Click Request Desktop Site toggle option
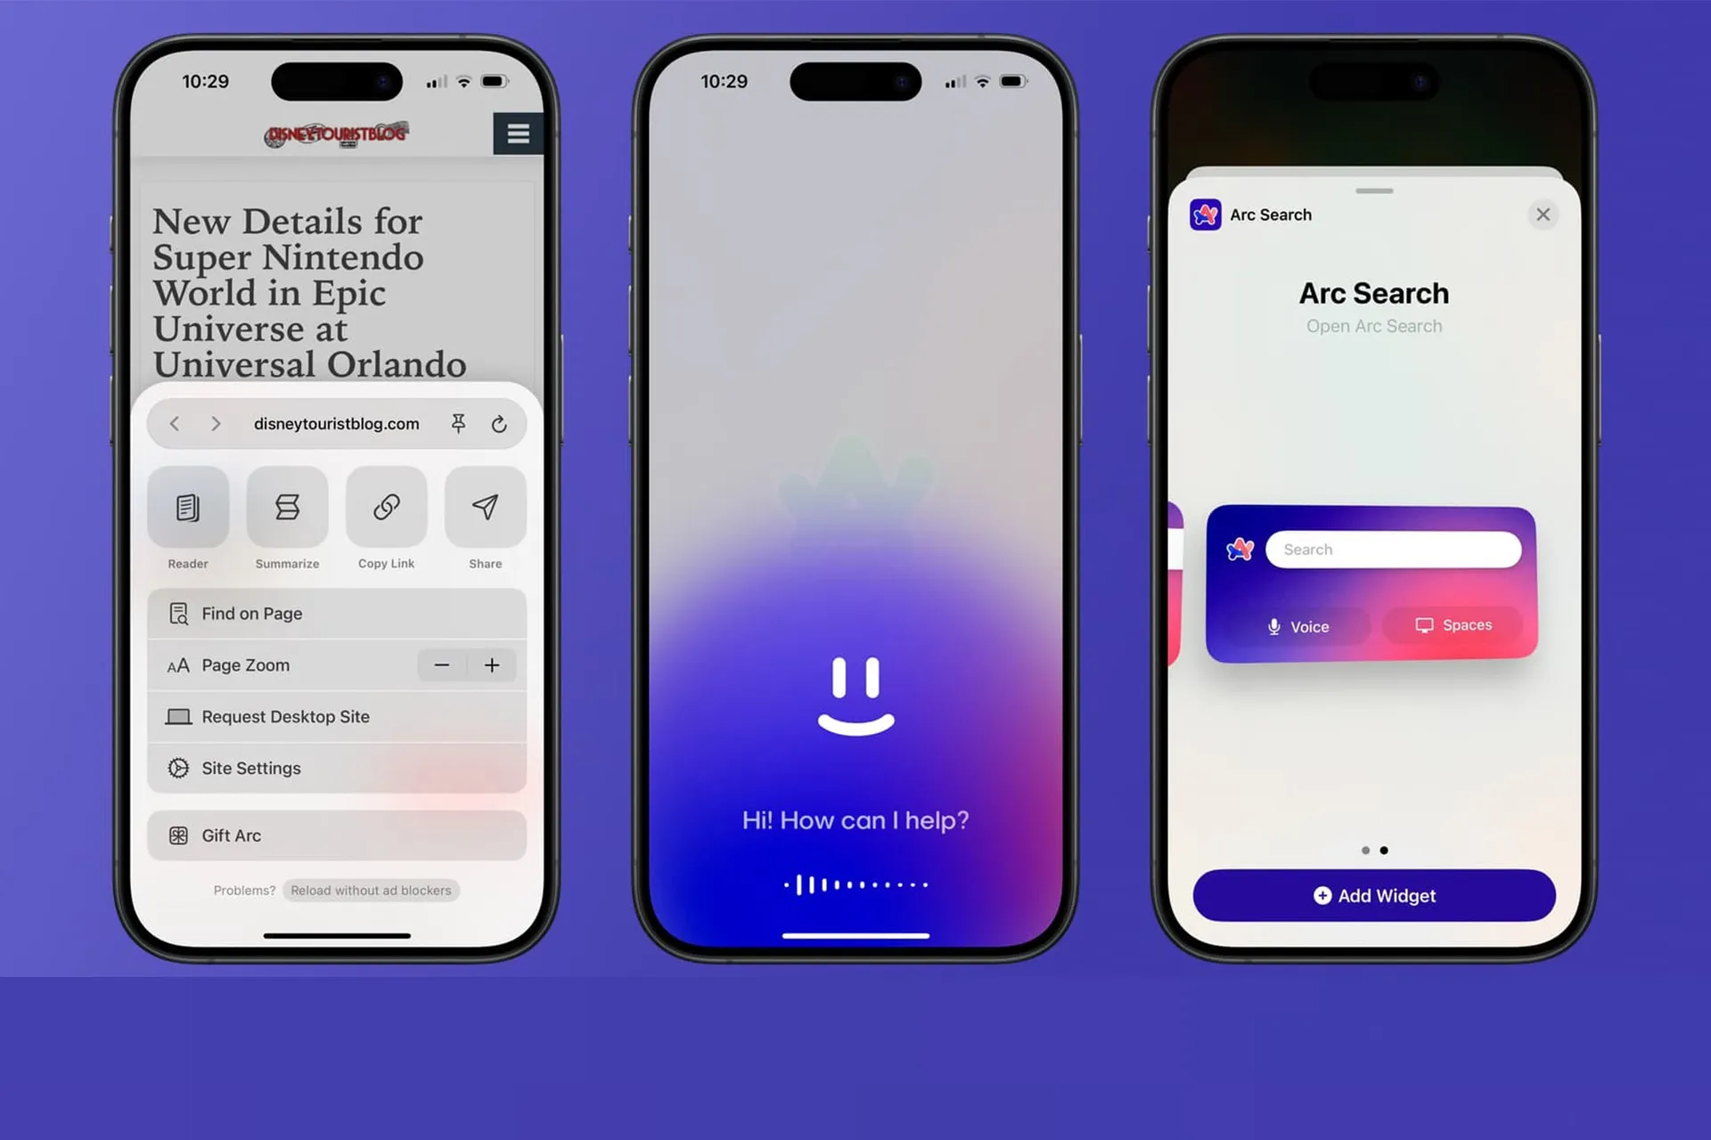The image size is (1711, 1140). click(336, 716)
